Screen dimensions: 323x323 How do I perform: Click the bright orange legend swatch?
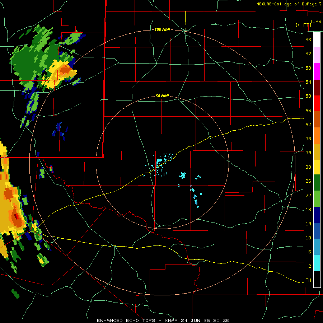pyautogui.click(x=317, y=136)
